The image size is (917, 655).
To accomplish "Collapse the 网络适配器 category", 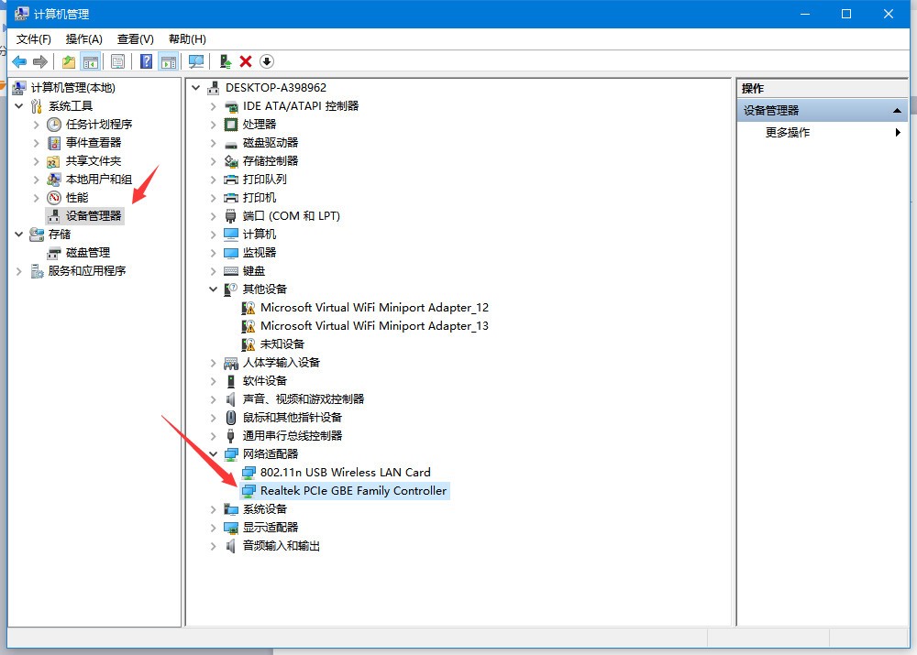I will click(213, 454).
